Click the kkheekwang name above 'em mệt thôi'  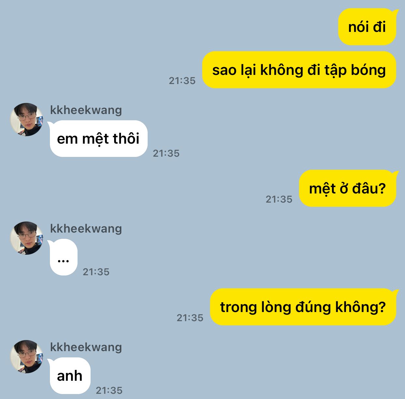(x=86, y=110)
